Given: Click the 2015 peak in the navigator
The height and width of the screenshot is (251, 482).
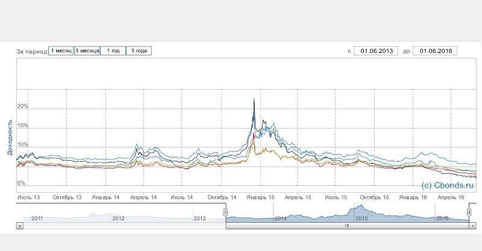Looking at the screenshot, I should click(x=361, y=208).
